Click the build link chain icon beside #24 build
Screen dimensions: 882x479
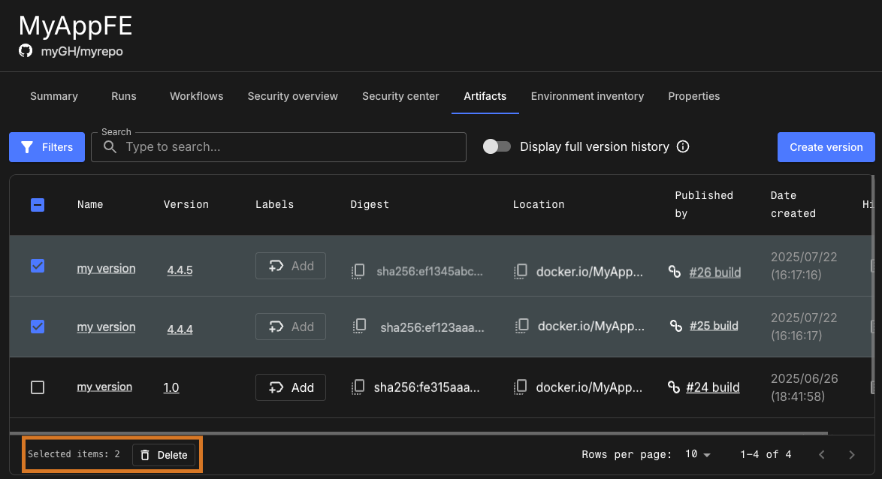pos(675,387)
